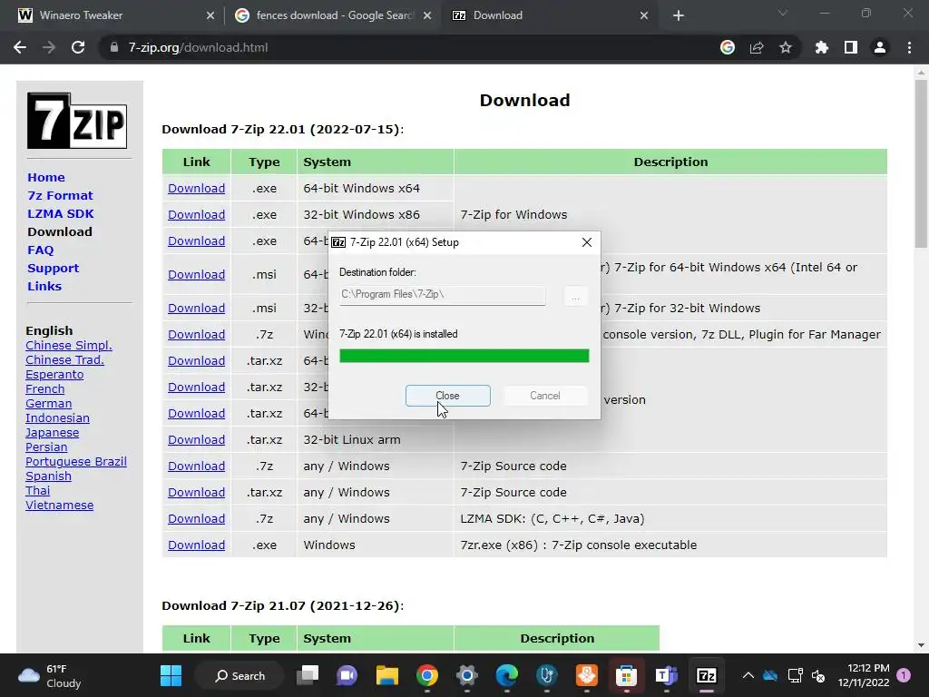Click the browser forward arrow
Image resolution: width=929 pixels, height=697 pixels.
tap(49, 47)
